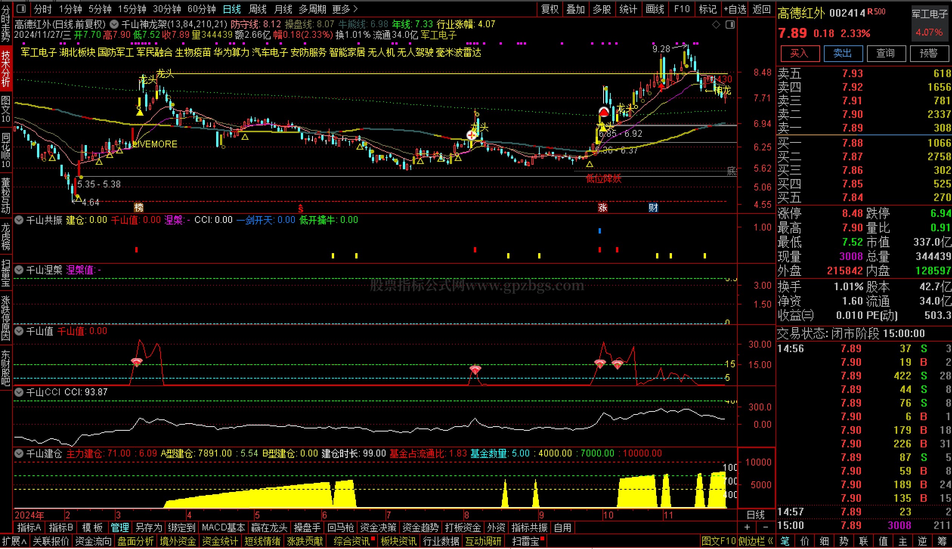Click the 军工电子 sector box at top right

point(930,23)
